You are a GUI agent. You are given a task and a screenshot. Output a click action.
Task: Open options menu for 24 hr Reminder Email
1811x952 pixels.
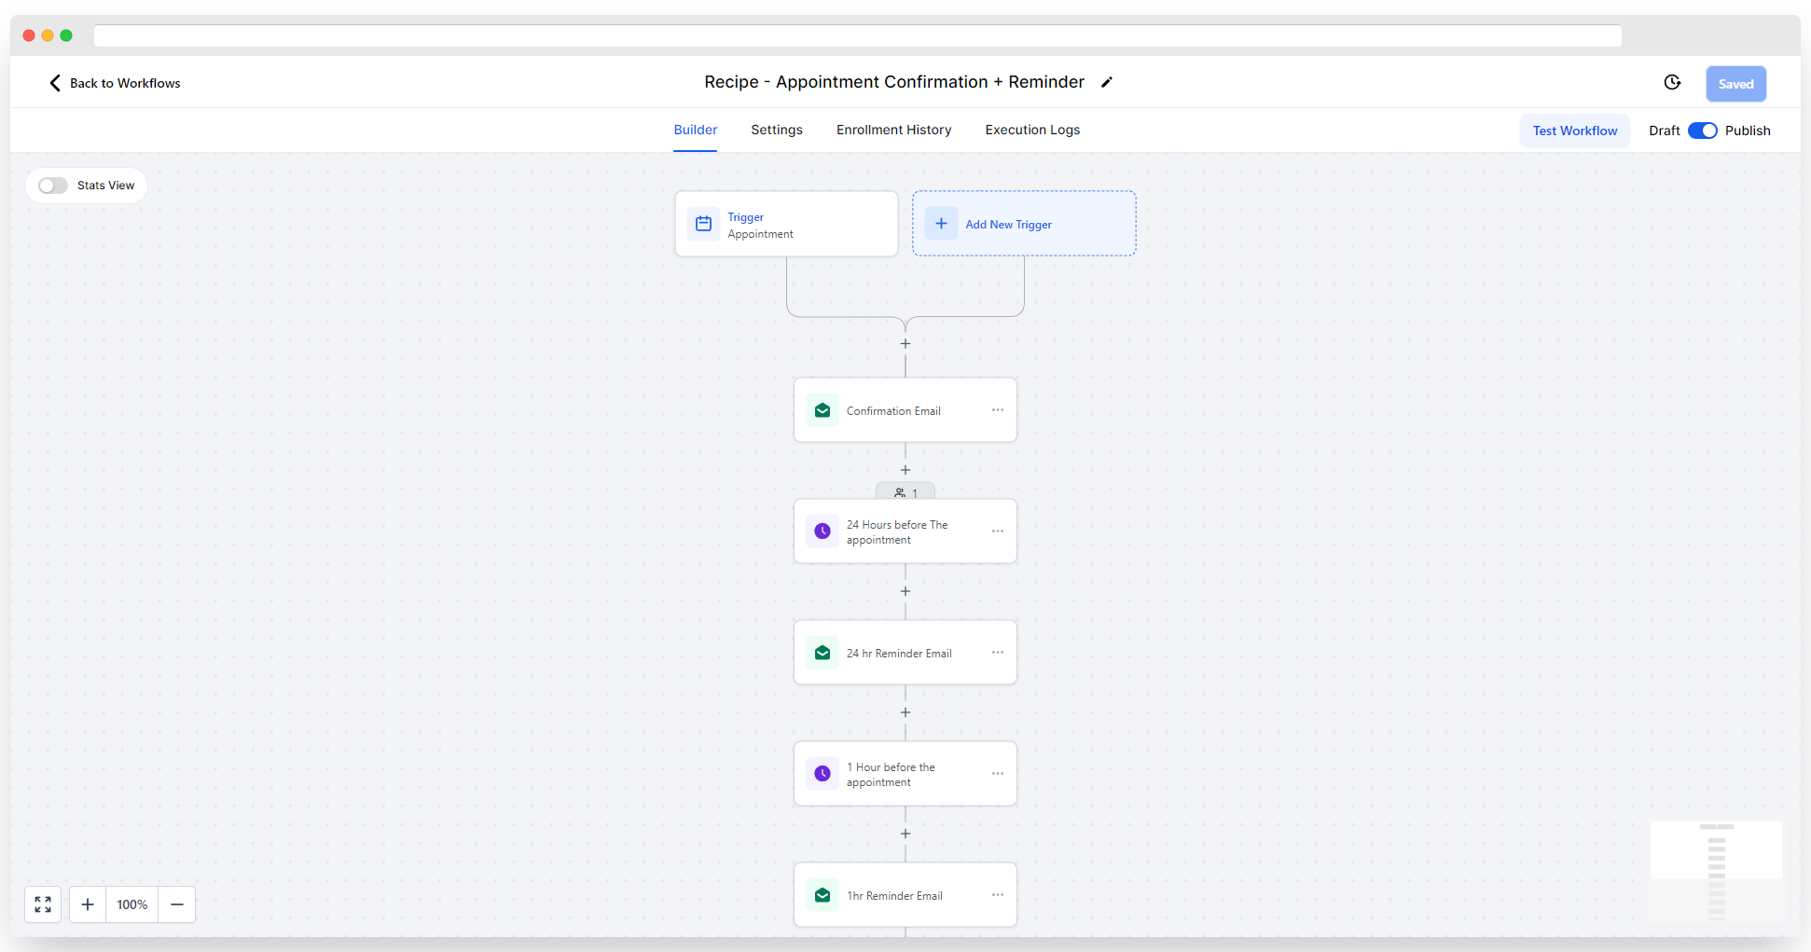point(998,653)
